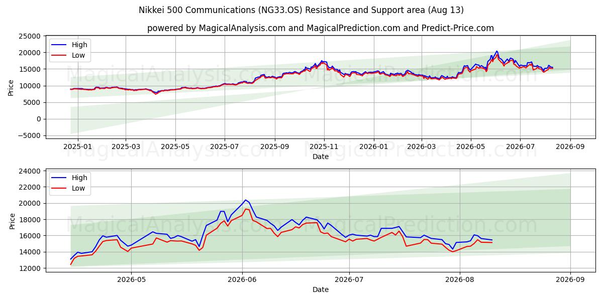Click the '2026-03' date tick label in top chart

click(x=421, y=147)
